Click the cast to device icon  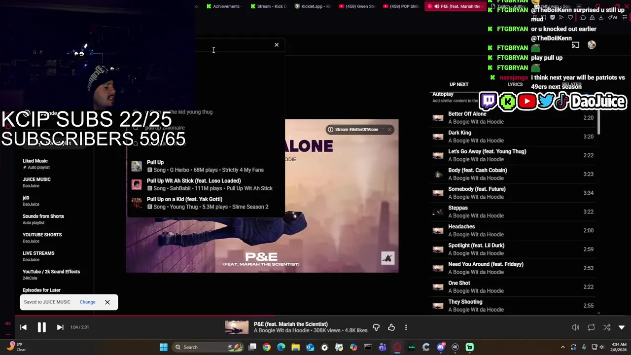575,45
